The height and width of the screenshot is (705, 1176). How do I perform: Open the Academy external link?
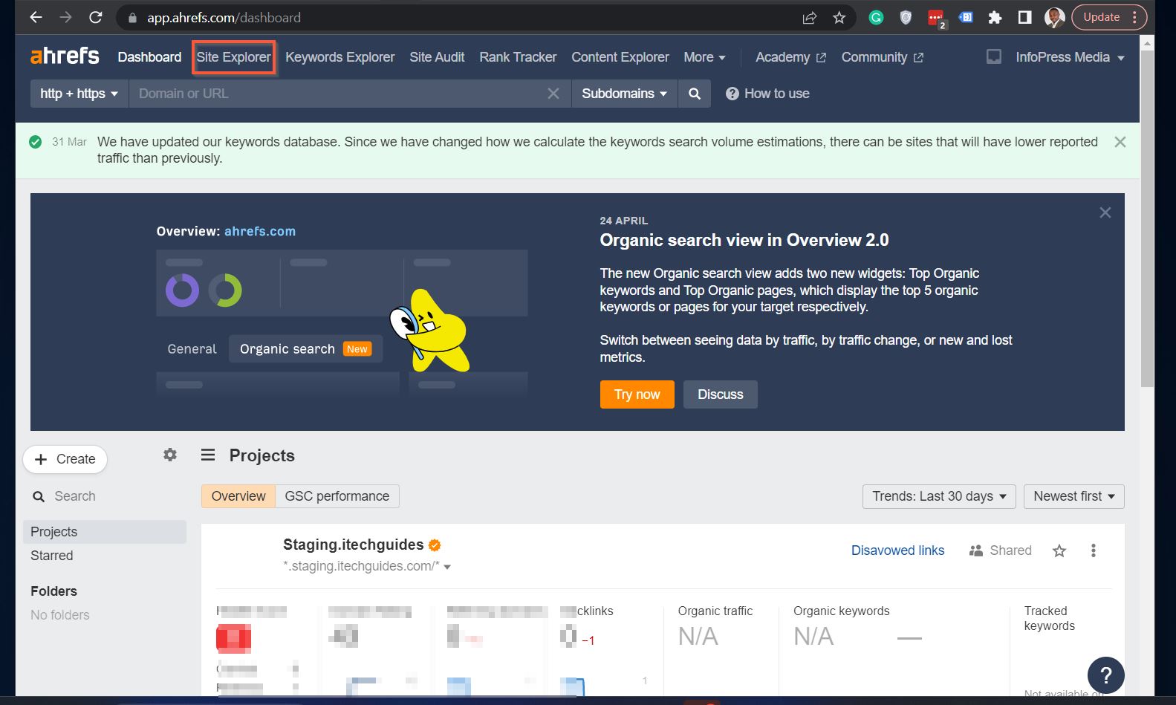790,57
